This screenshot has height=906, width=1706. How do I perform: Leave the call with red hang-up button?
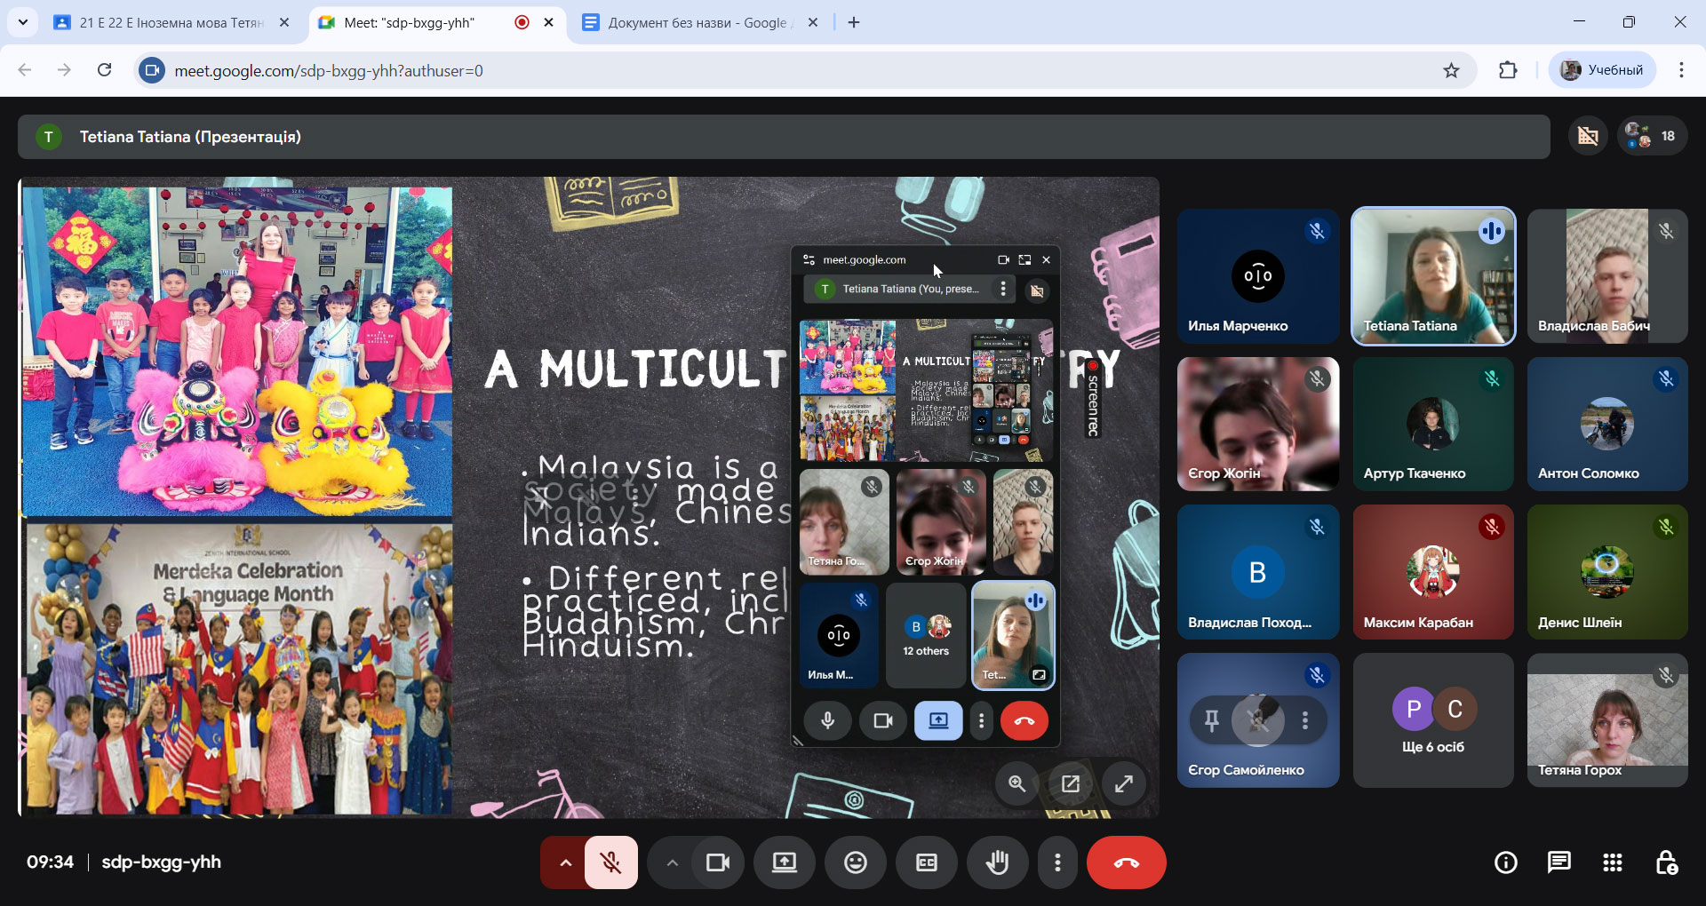click(1126, 862)
